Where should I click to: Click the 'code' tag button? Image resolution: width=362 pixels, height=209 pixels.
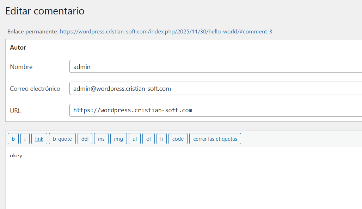pos(178,139)
